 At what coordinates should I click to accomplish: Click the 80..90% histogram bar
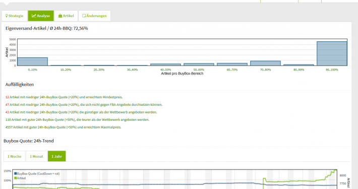point(299,65)
